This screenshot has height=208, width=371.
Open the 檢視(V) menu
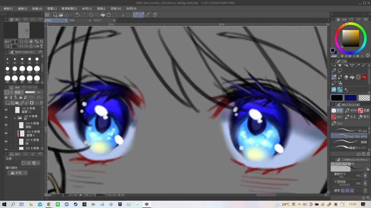tap(87, 9)
